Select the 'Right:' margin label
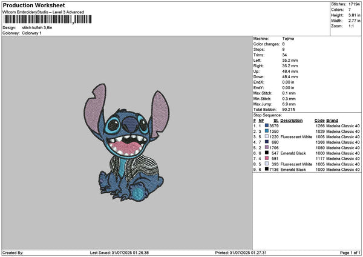The height and width of the screenshot is (257, 363). tap(258, 66)
